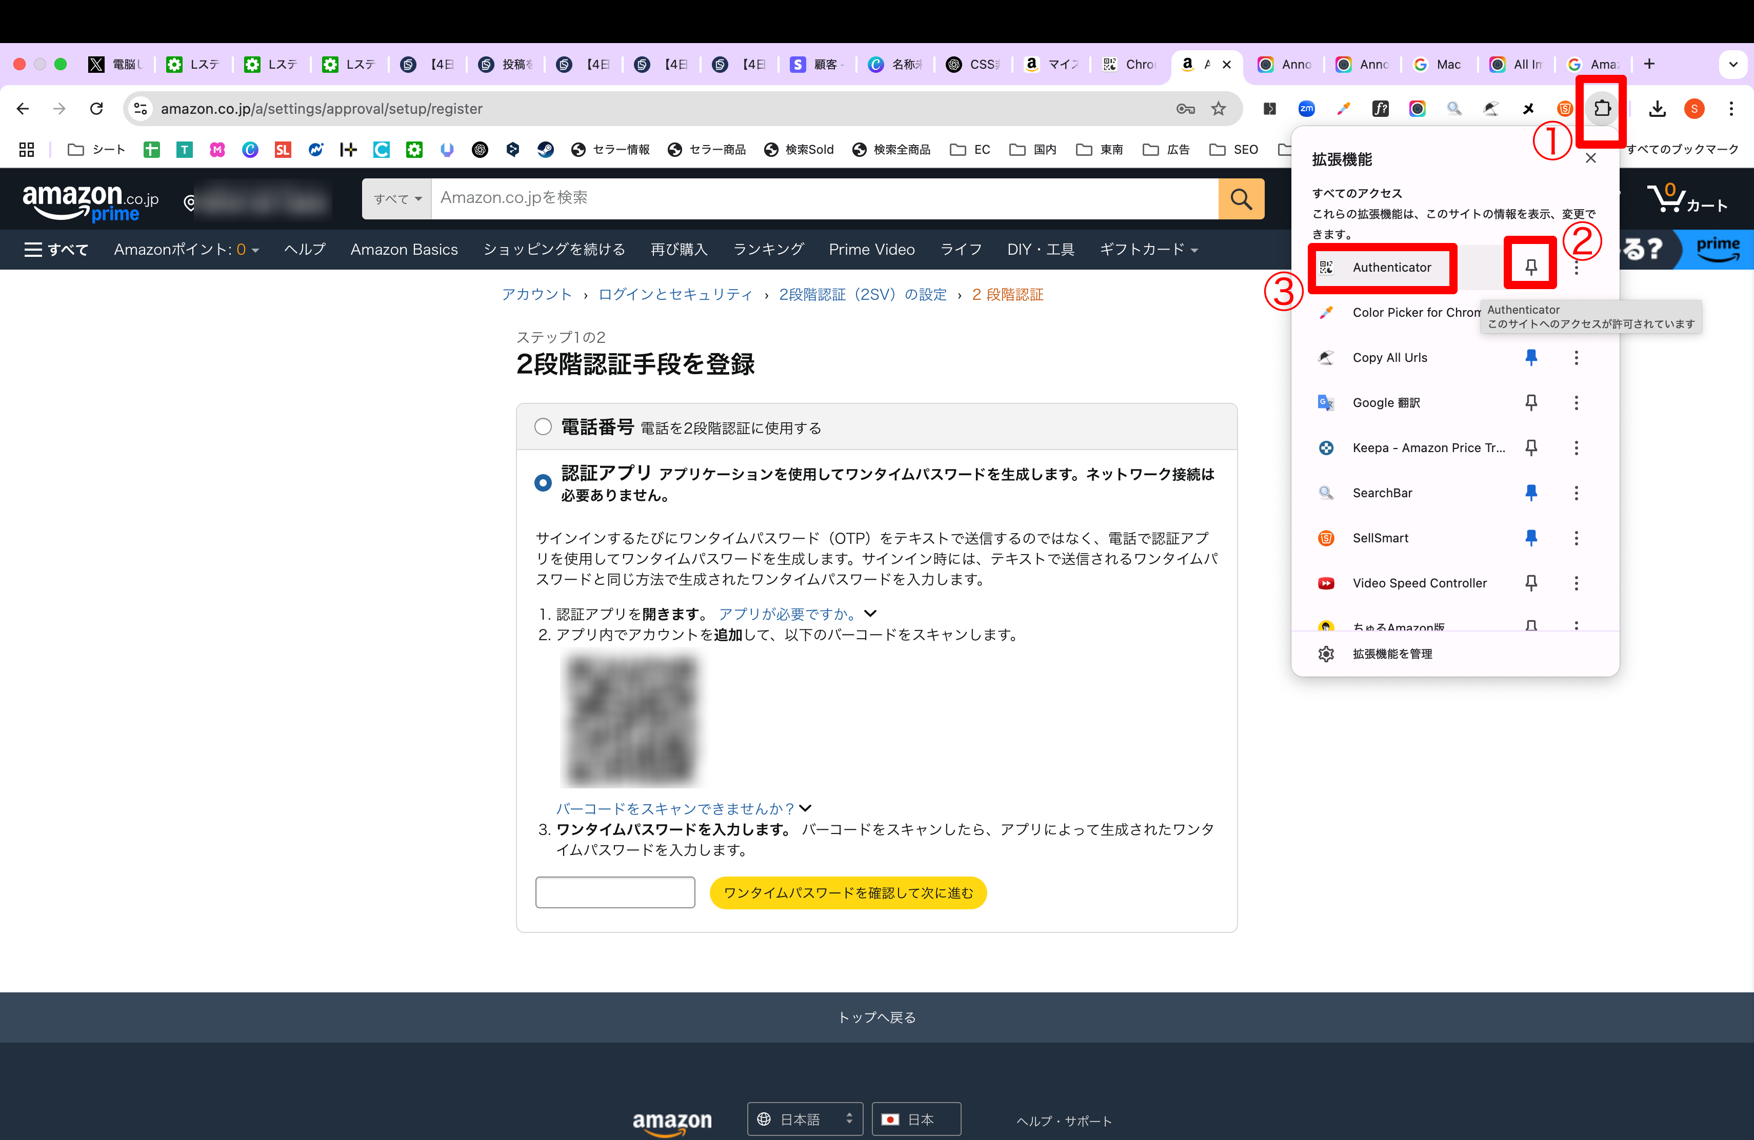Pin the Authenticator extension
The image size is (1754, 1140).
coord(1531,268)
